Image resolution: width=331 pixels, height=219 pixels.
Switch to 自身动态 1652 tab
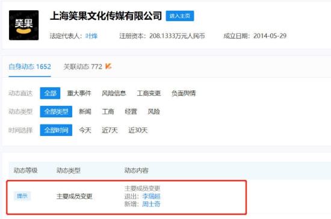(x=29, y=67)
